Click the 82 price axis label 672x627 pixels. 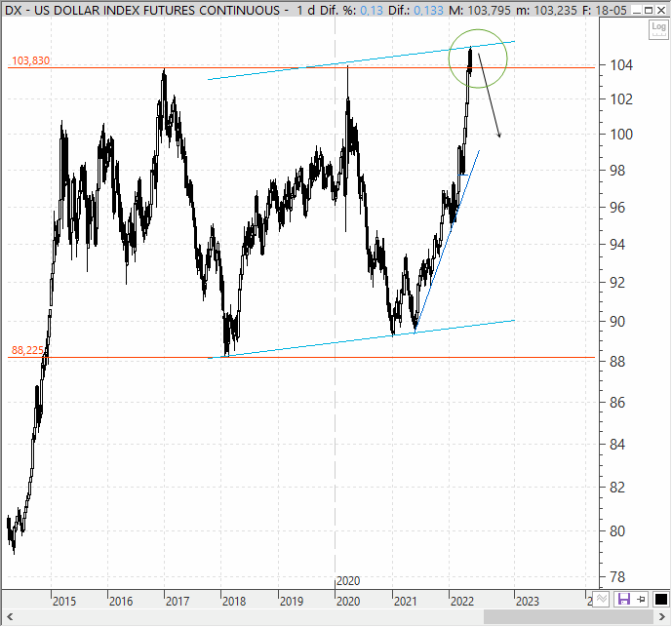coord(617,488)
